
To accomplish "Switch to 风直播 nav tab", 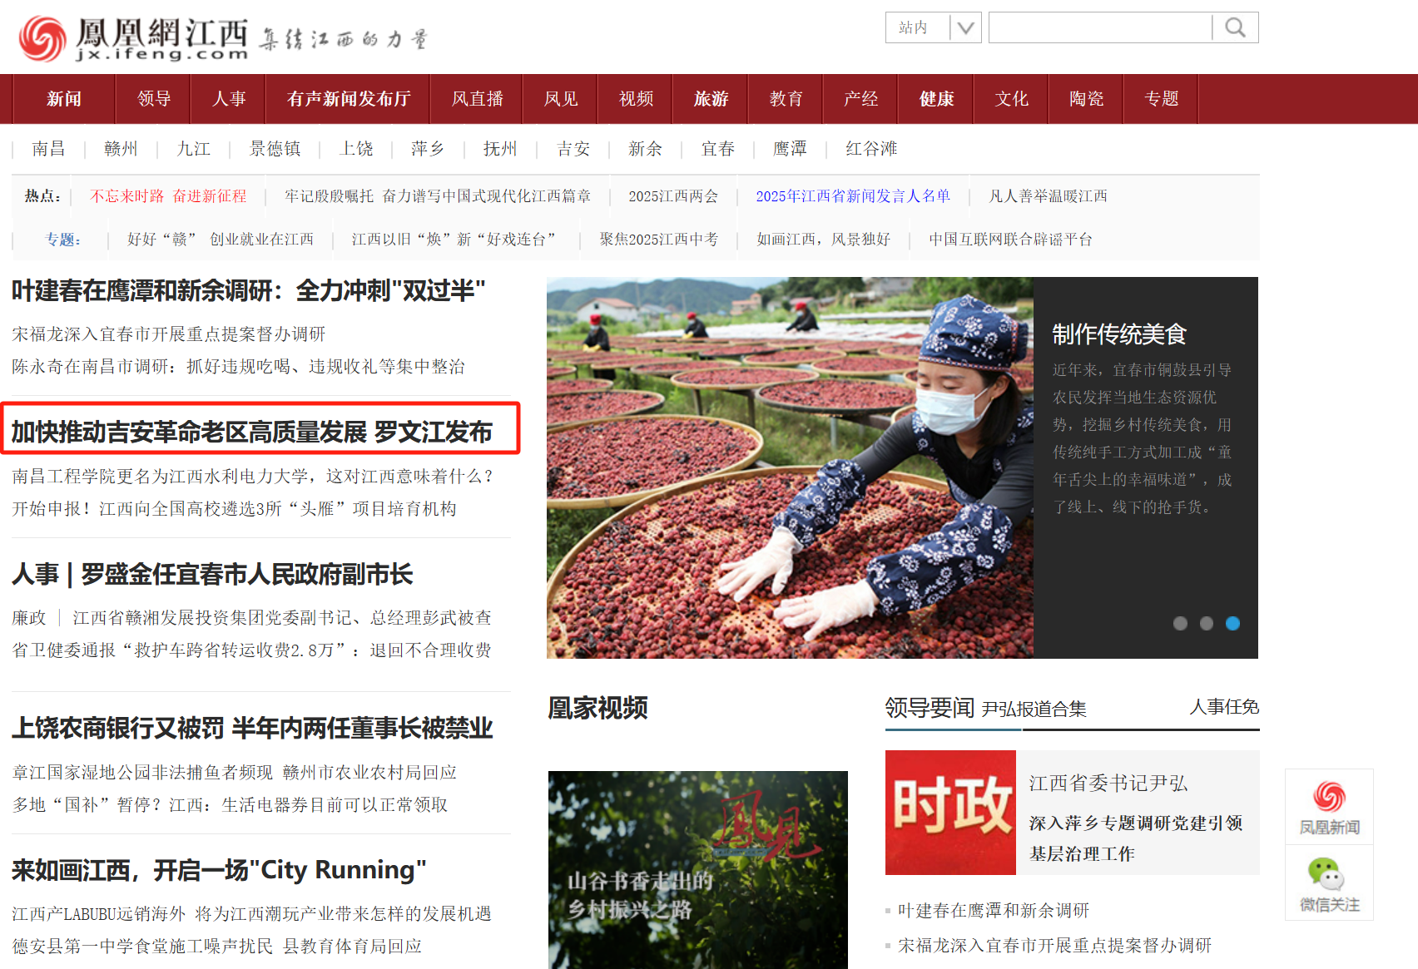I will tap(478, 99).
